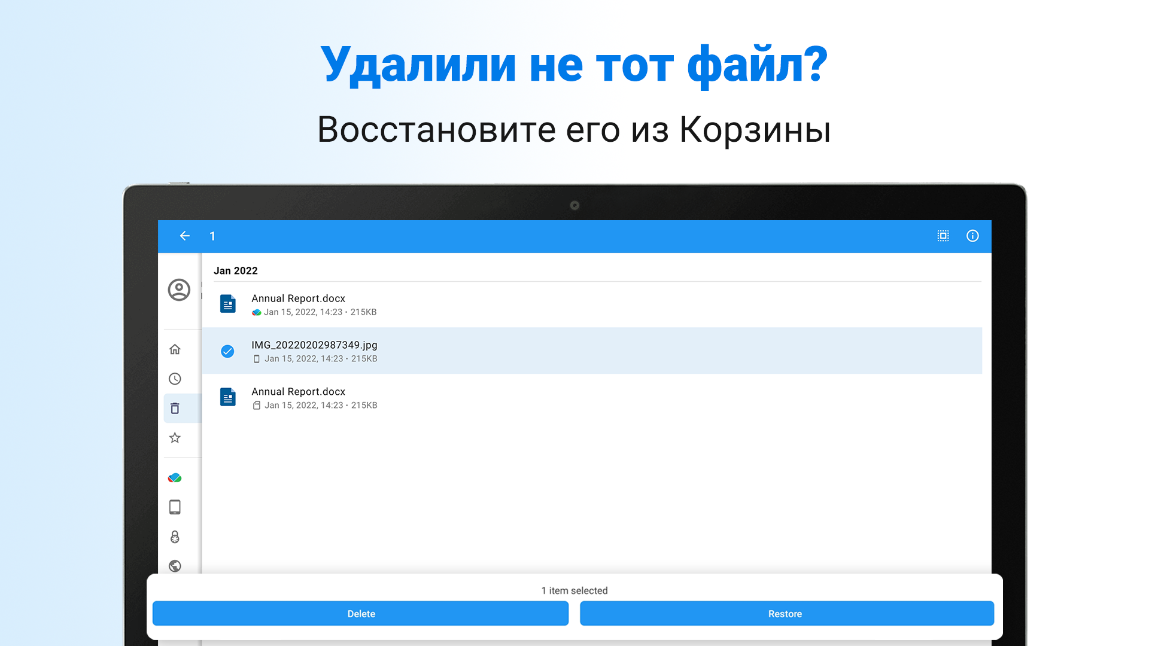
Task: Go to Home in the sidebar
Action: 175,349
